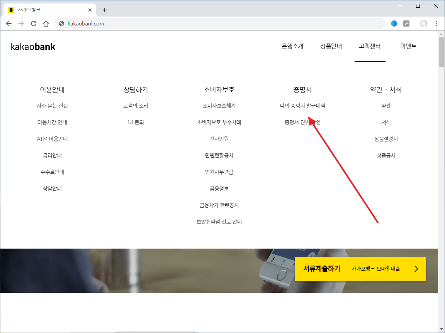Go to 상품공시
Image resolution: width=445 pixels, height=333 pixels.
(386, 155)
